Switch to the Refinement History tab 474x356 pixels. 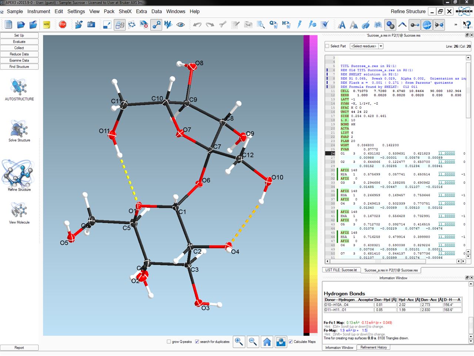pyautogui.click(x=374, y=347)
